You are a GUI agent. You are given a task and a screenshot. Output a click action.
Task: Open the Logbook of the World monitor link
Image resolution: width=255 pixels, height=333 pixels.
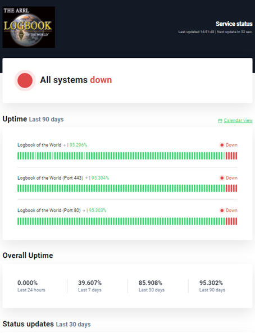(39, 145)
